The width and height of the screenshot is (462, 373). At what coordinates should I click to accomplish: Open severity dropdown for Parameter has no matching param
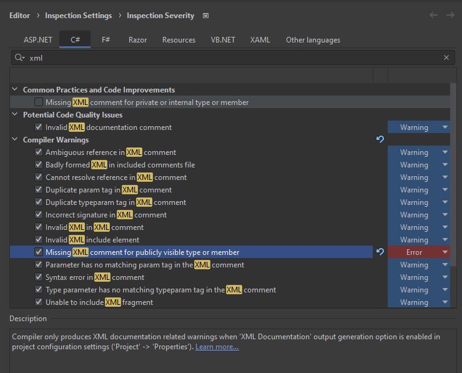coord(419,265)
